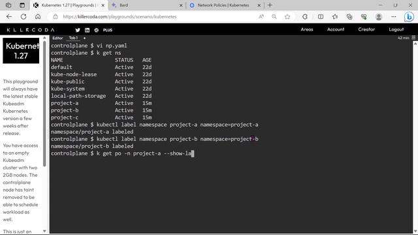Add page to favorites star icon
The height and width of the screenshot is (235, 418).
tap(287, 16)
